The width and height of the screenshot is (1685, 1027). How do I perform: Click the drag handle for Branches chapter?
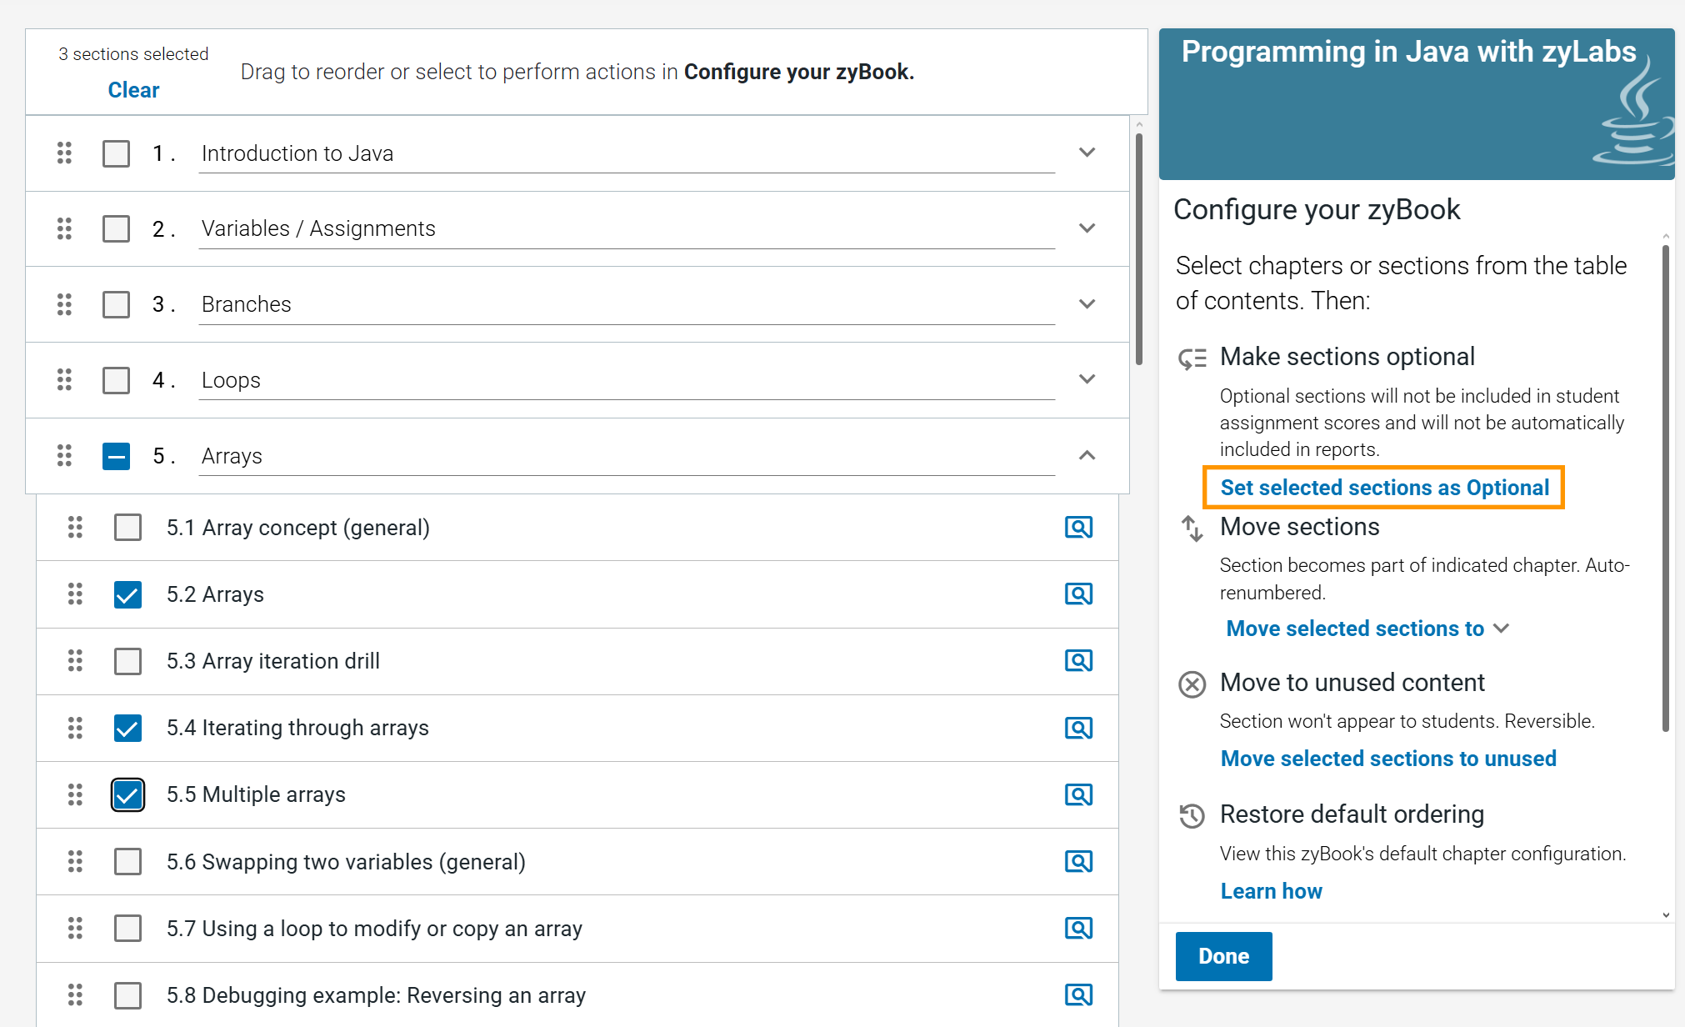click(64, 304)
